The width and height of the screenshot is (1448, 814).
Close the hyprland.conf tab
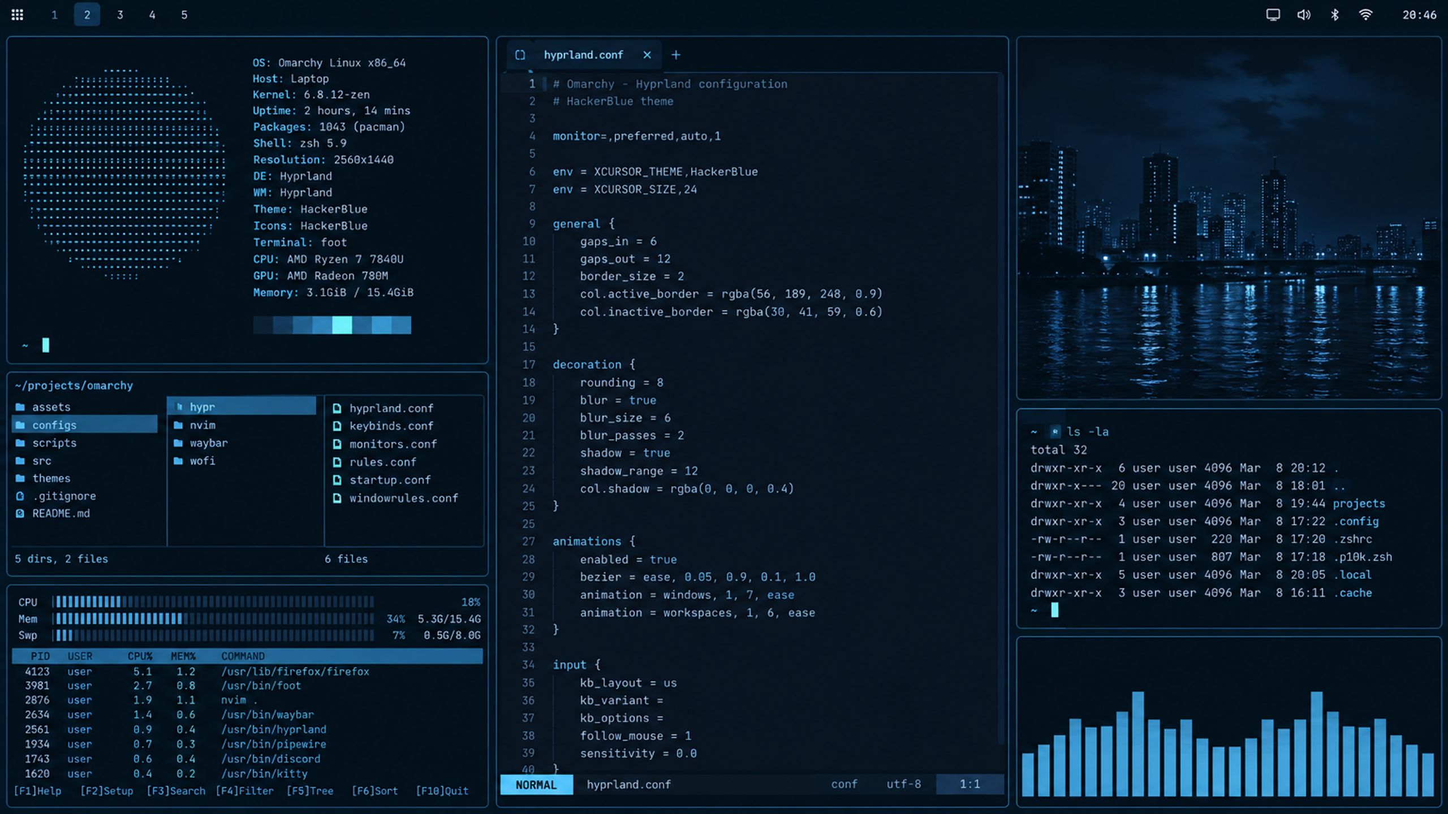pyautogui.click(x=647, y=55)
